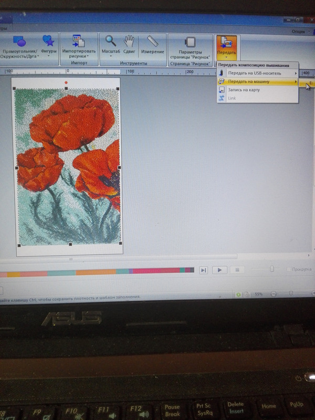Viewport: 315px width, 420px height.
Task: Activate the Масштаб magnifier tool
Action: coord(110,41)
